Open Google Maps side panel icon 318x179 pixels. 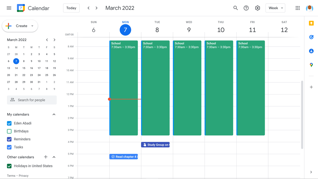(311, 65)
